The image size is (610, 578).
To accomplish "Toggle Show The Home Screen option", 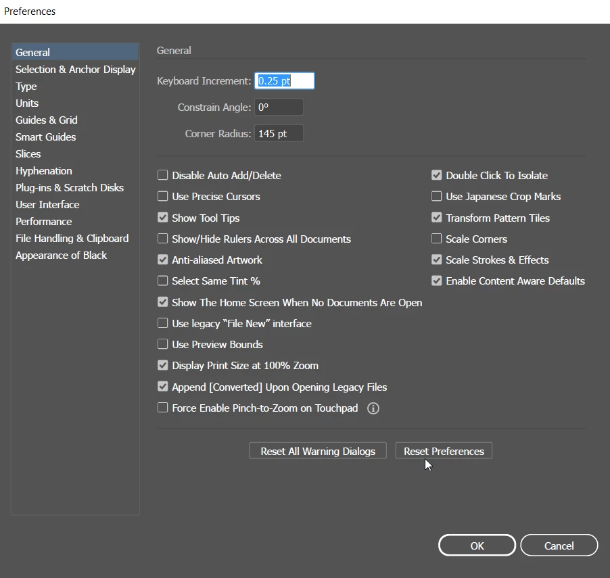I will click(x=162, y=302).
